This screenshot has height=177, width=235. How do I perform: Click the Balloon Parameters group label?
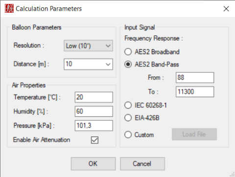(37, 27)
